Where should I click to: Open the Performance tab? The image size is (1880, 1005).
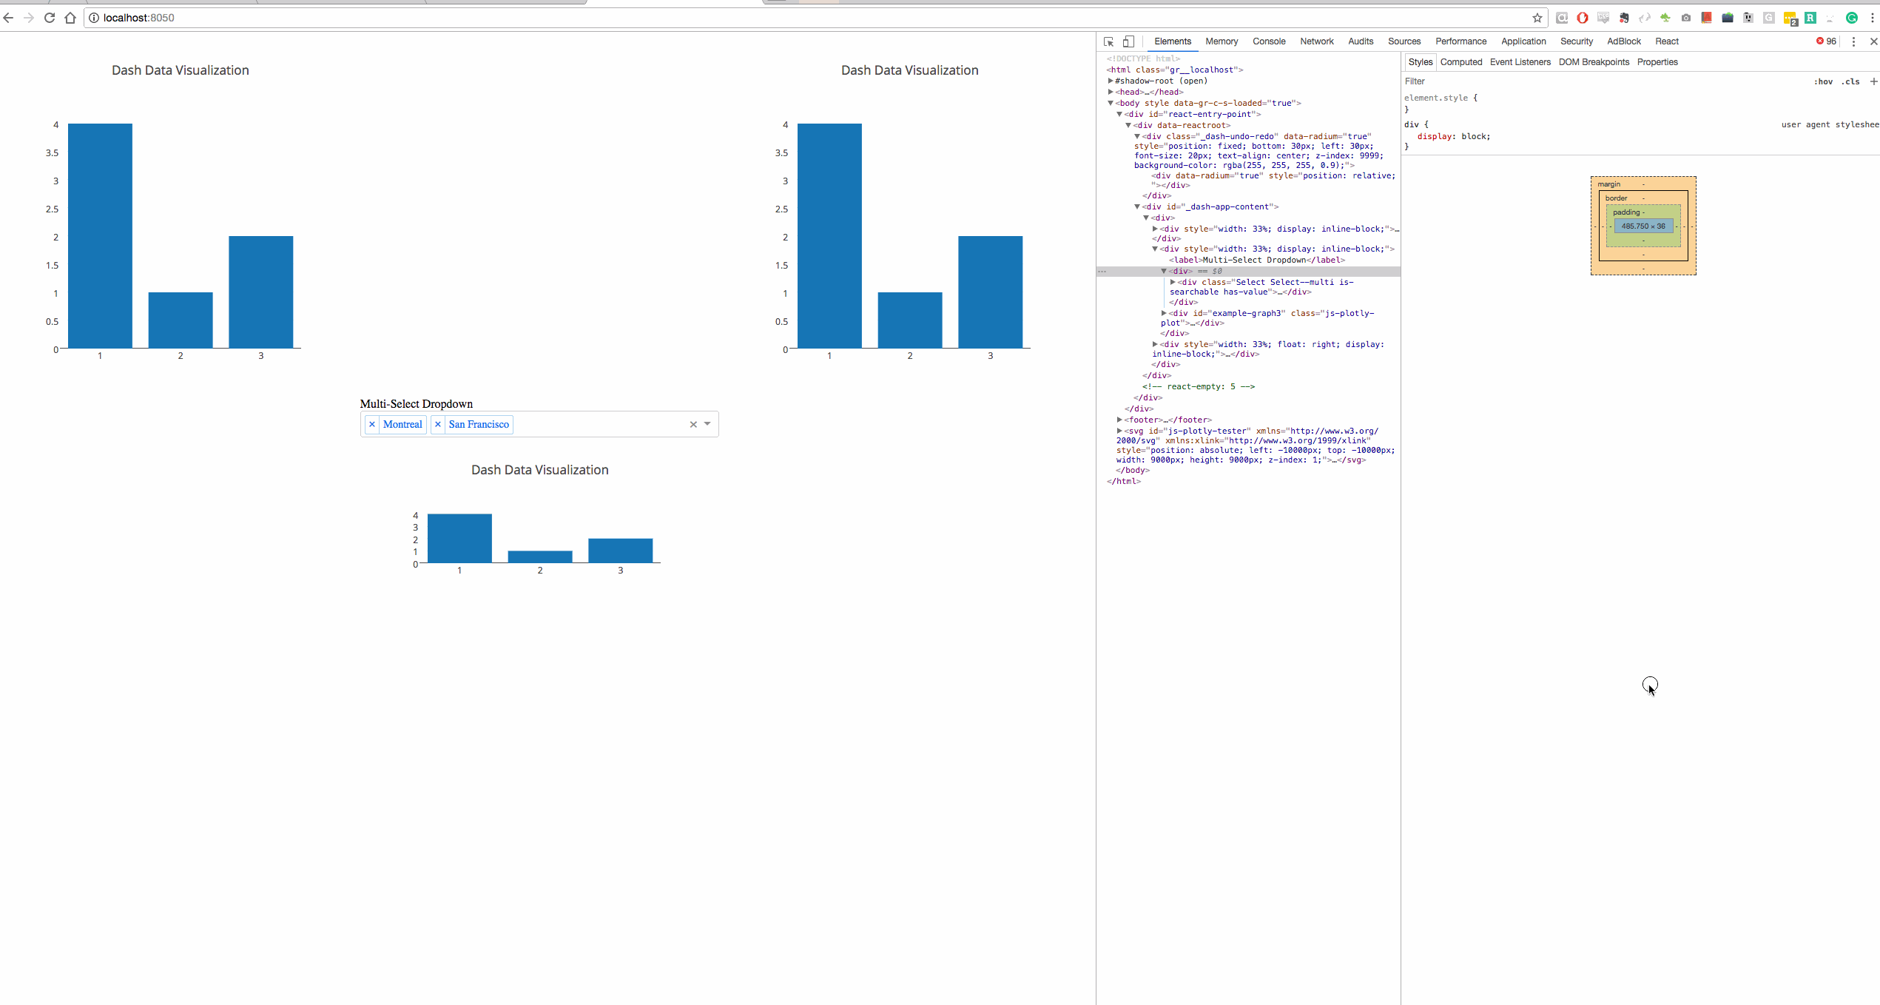tap(1461, 41)
